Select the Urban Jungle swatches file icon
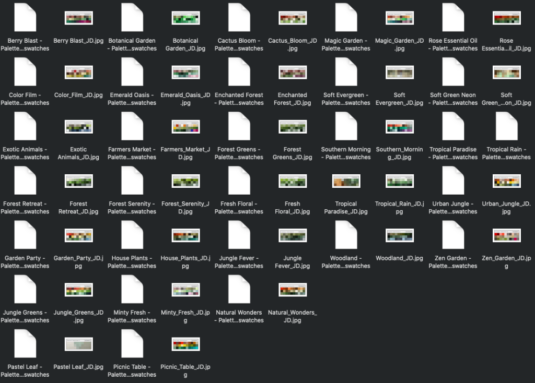 pos(453,181)
